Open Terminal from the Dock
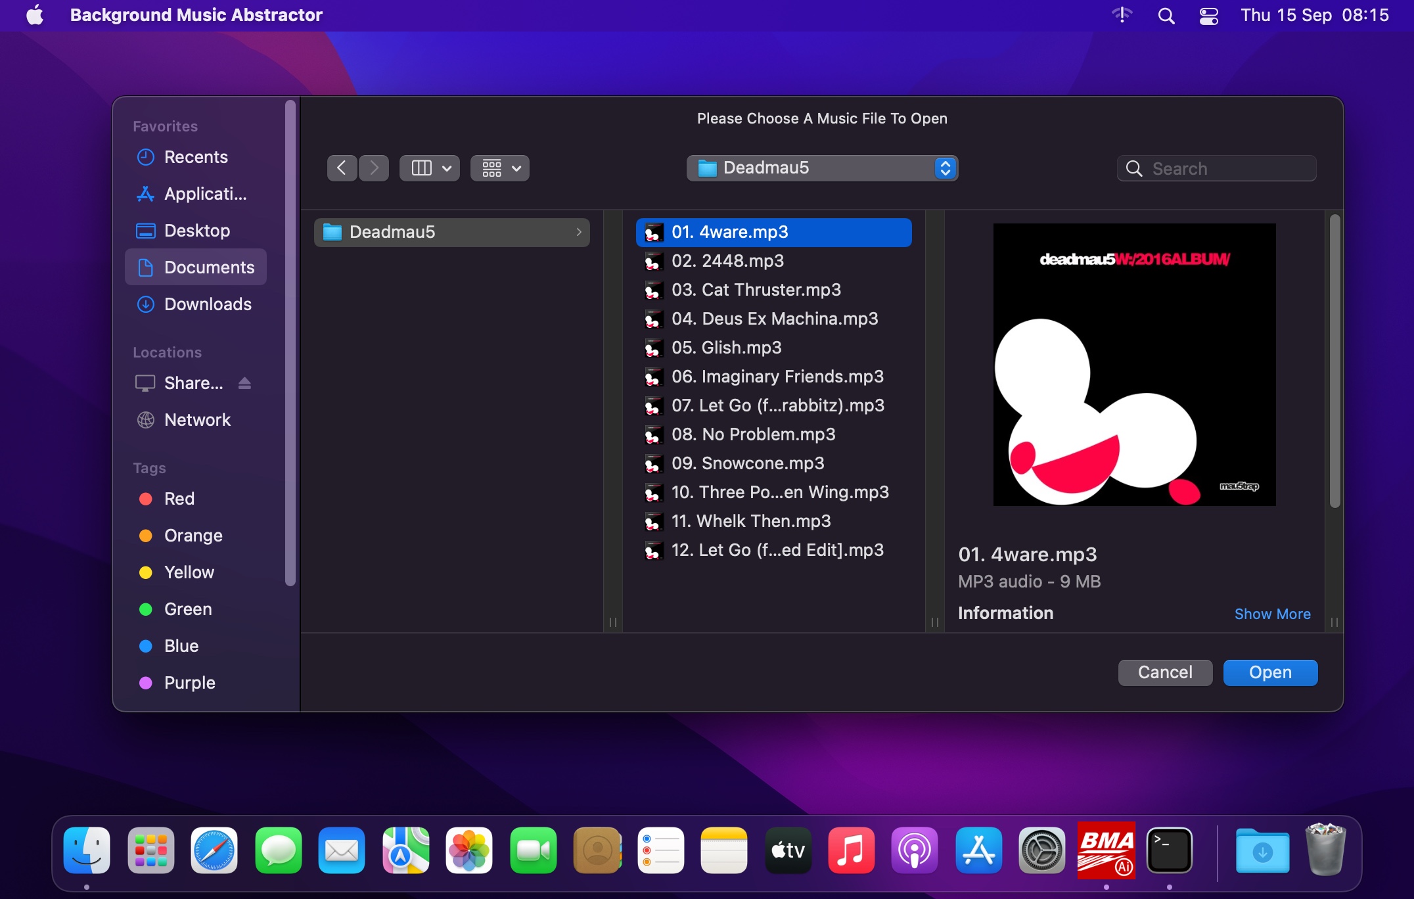 pyautogui.click(x=1170, y=850)
